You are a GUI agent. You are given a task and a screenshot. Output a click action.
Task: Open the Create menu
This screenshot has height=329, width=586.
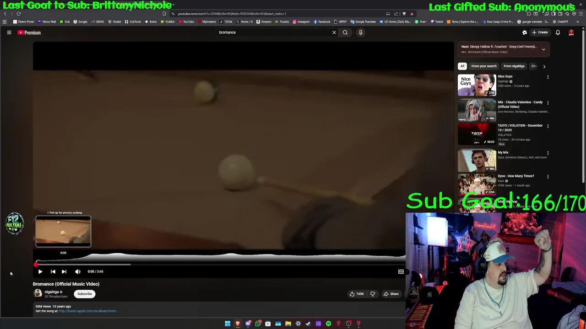tap(540, 32)
